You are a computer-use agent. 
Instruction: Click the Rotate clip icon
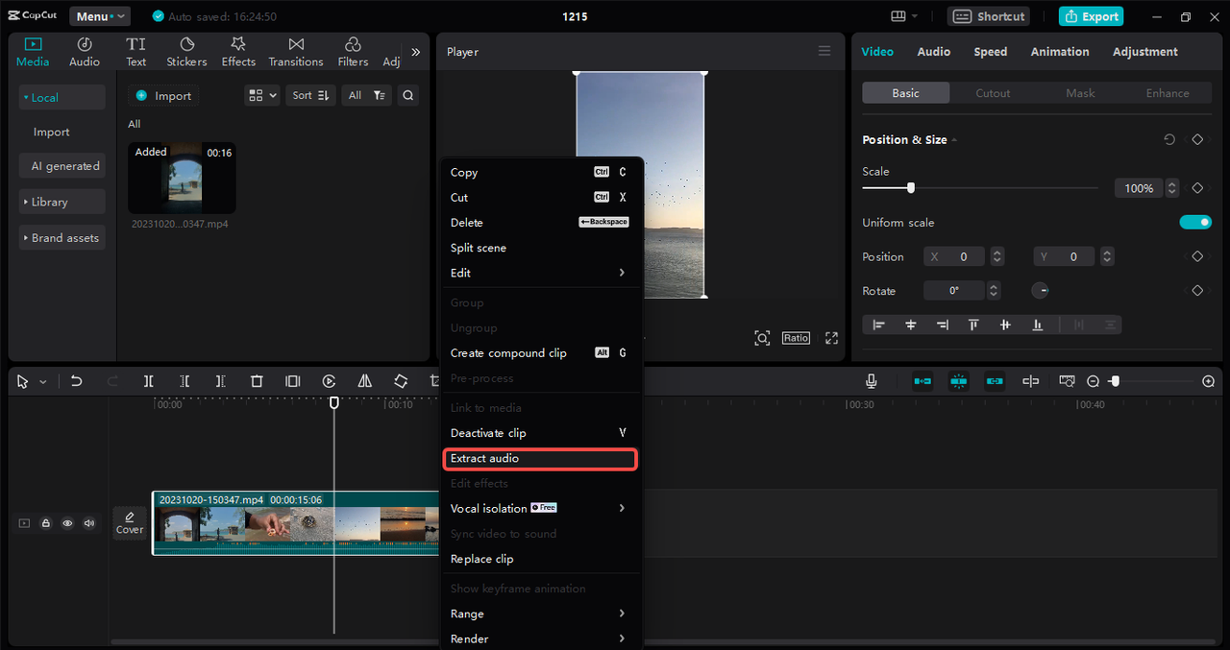coord(401,381)
